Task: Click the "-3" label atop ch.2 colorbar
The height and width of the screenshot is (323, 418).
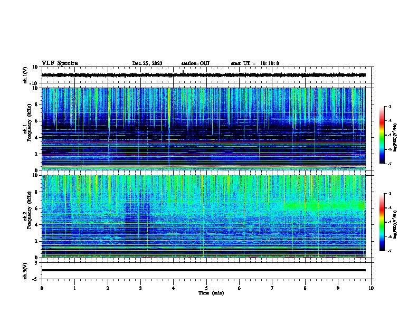Action: (x=389, y=194)
